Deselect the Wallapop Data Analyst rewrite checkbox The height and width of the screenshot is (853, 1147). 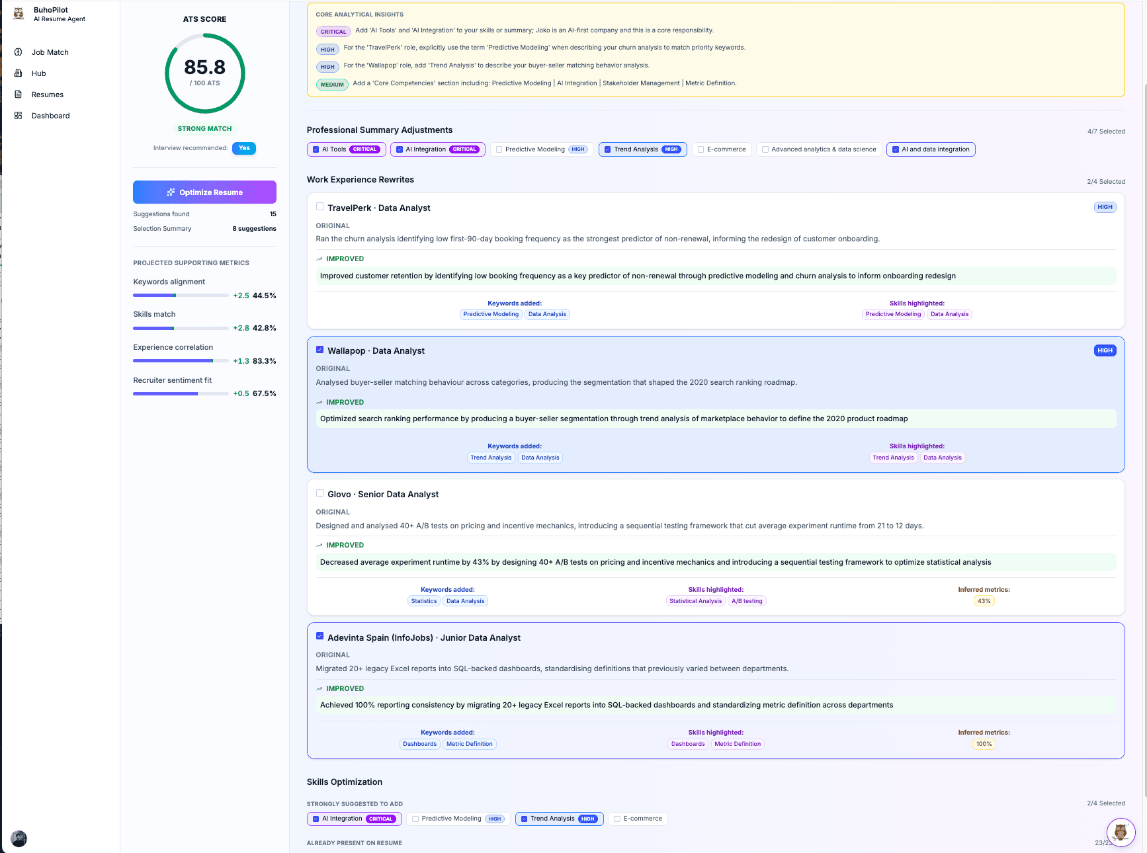[x=320, y=349]
